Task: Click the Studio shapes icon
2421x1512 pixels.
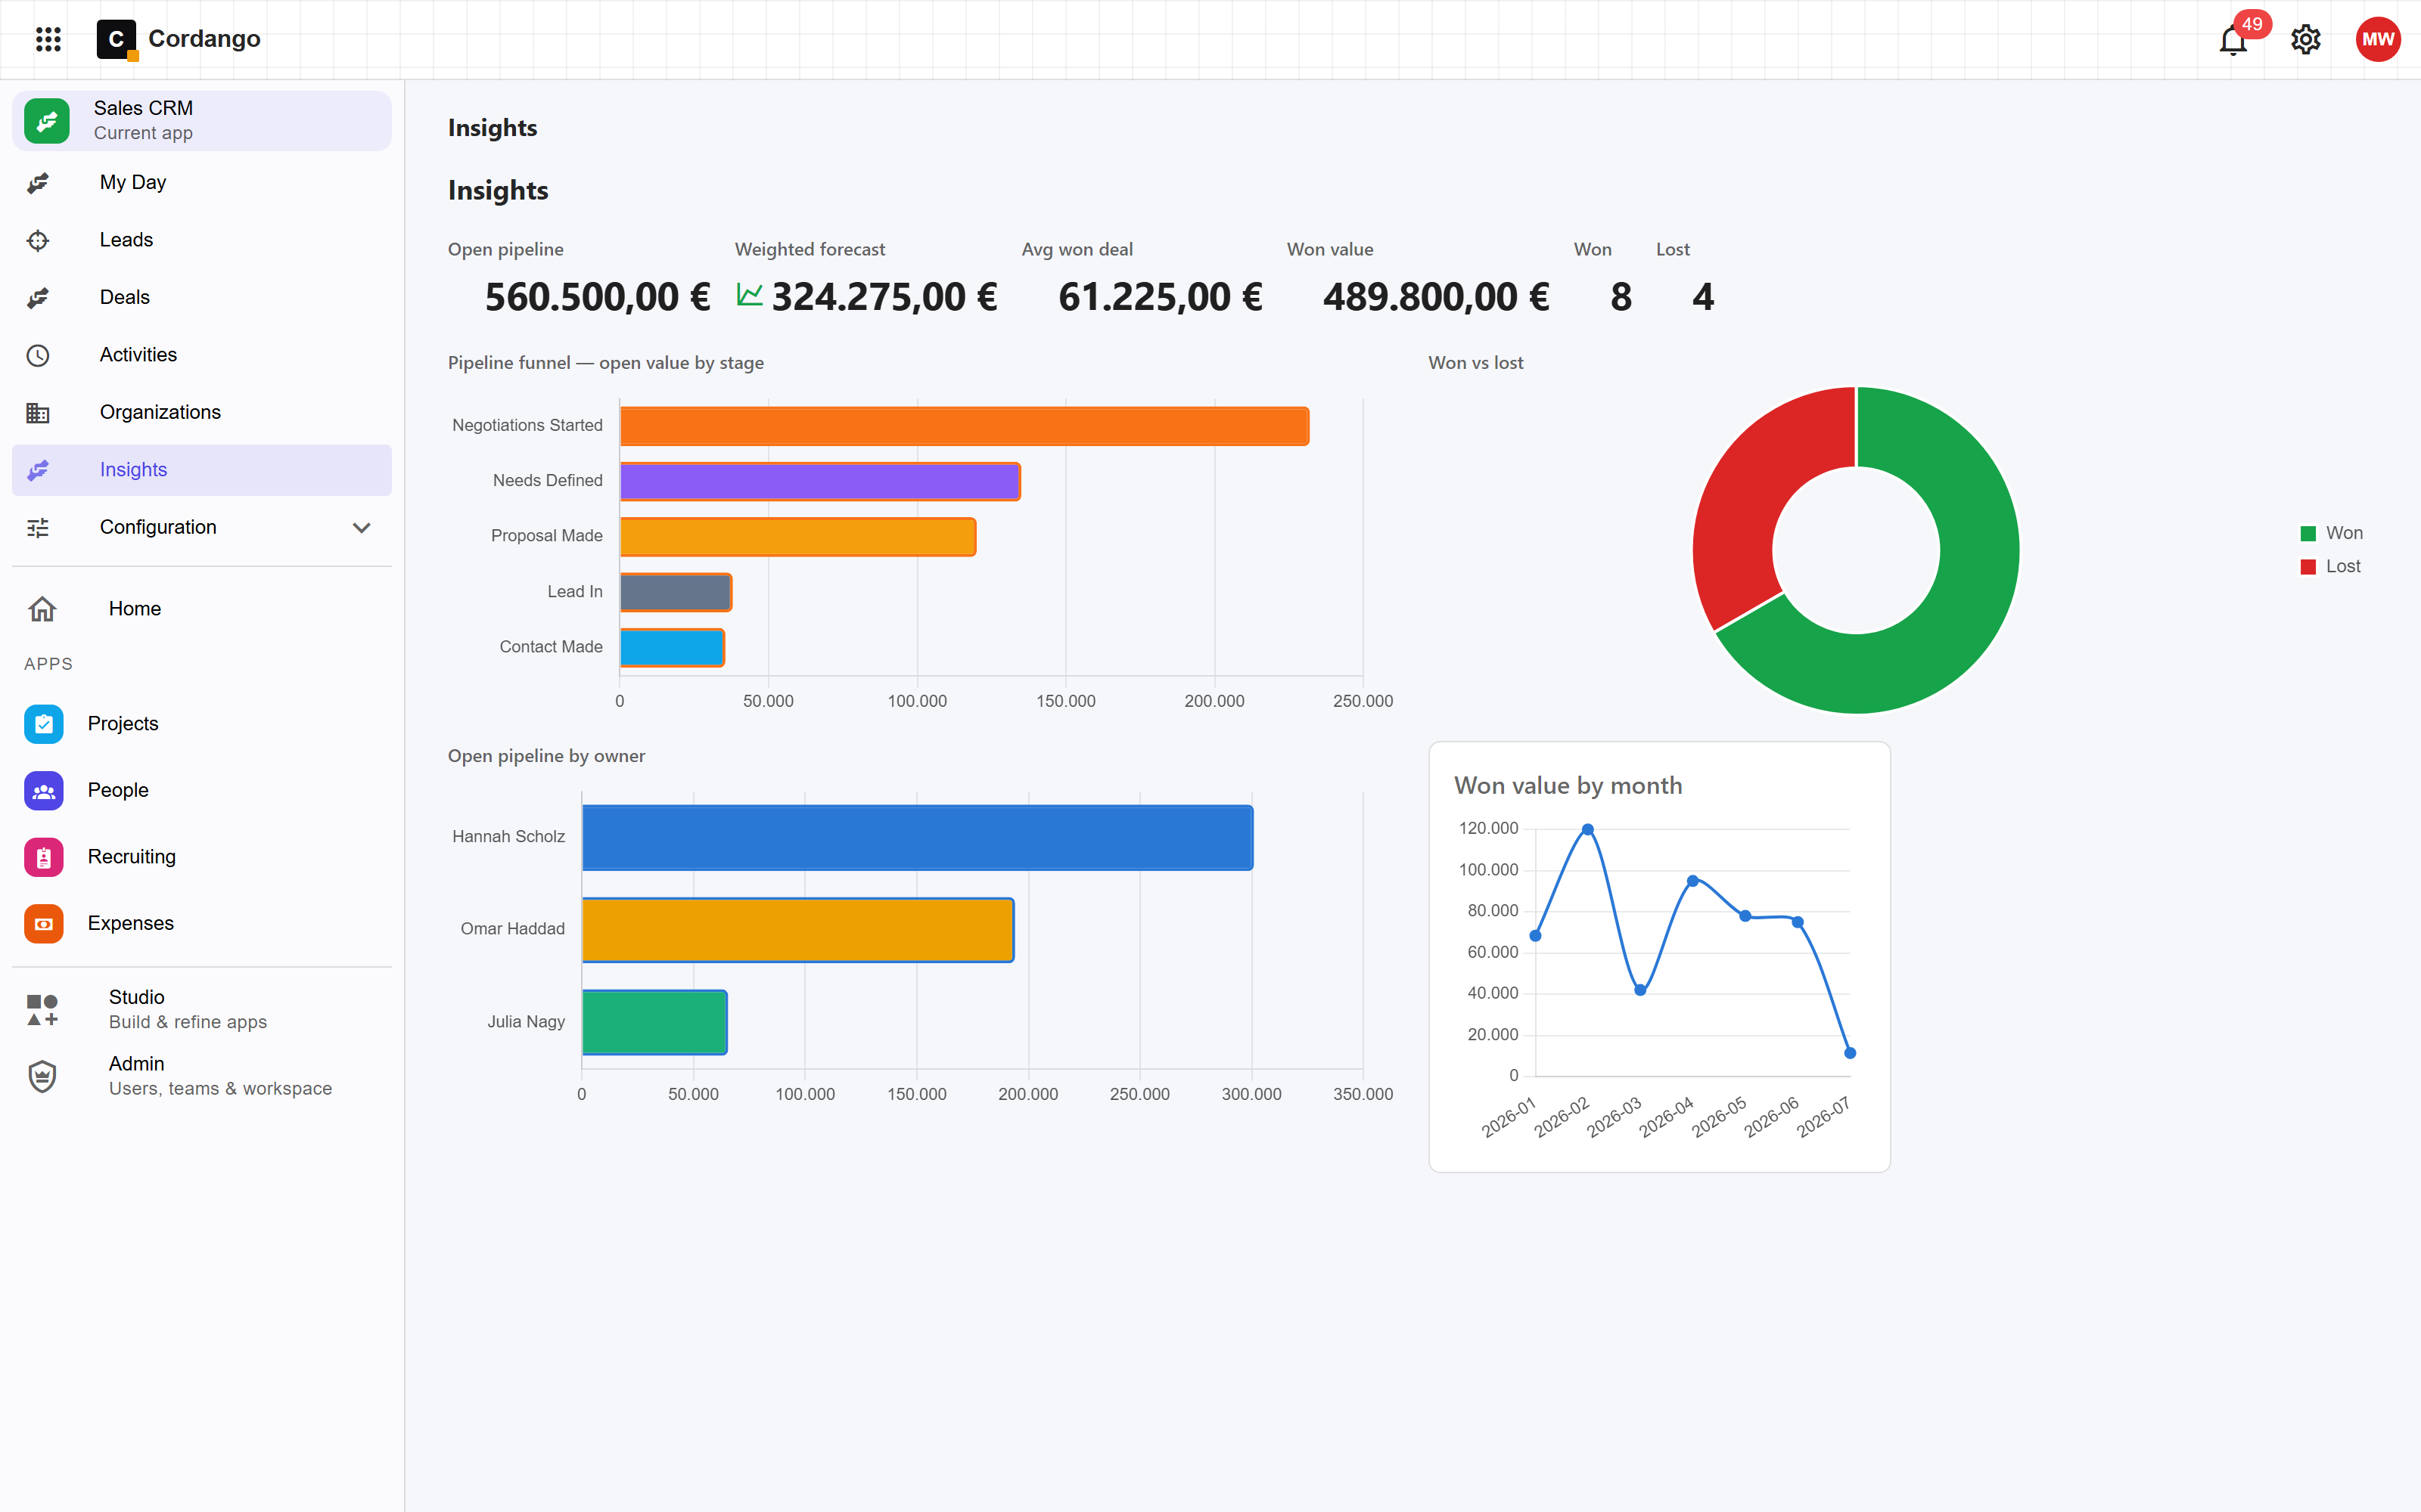Action: [42, 1010]
